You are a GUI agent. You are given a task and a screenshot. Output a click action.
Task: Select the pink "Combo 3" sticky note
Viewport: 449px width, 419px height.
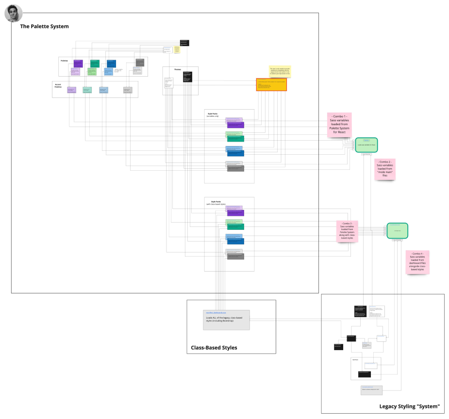click(x=347, y=231)
